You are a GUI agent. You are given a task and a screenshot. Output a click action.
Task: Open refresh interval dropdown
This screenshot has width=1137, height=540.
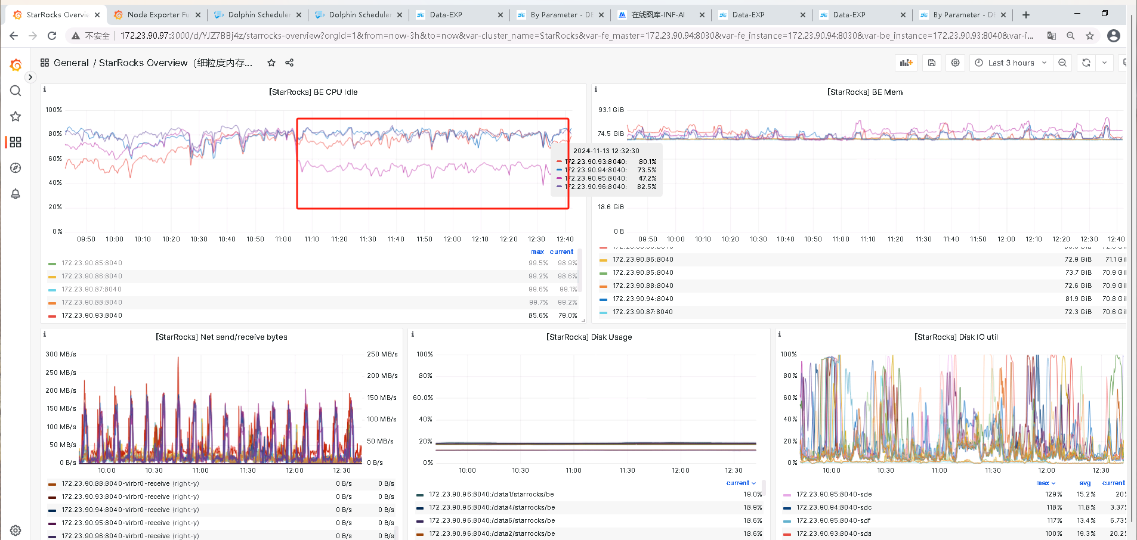[x=1104, y=63]
